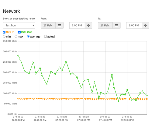Toggle the Bits Out checkbox
The height and width of the screenshot is (122, 152).
19,32
